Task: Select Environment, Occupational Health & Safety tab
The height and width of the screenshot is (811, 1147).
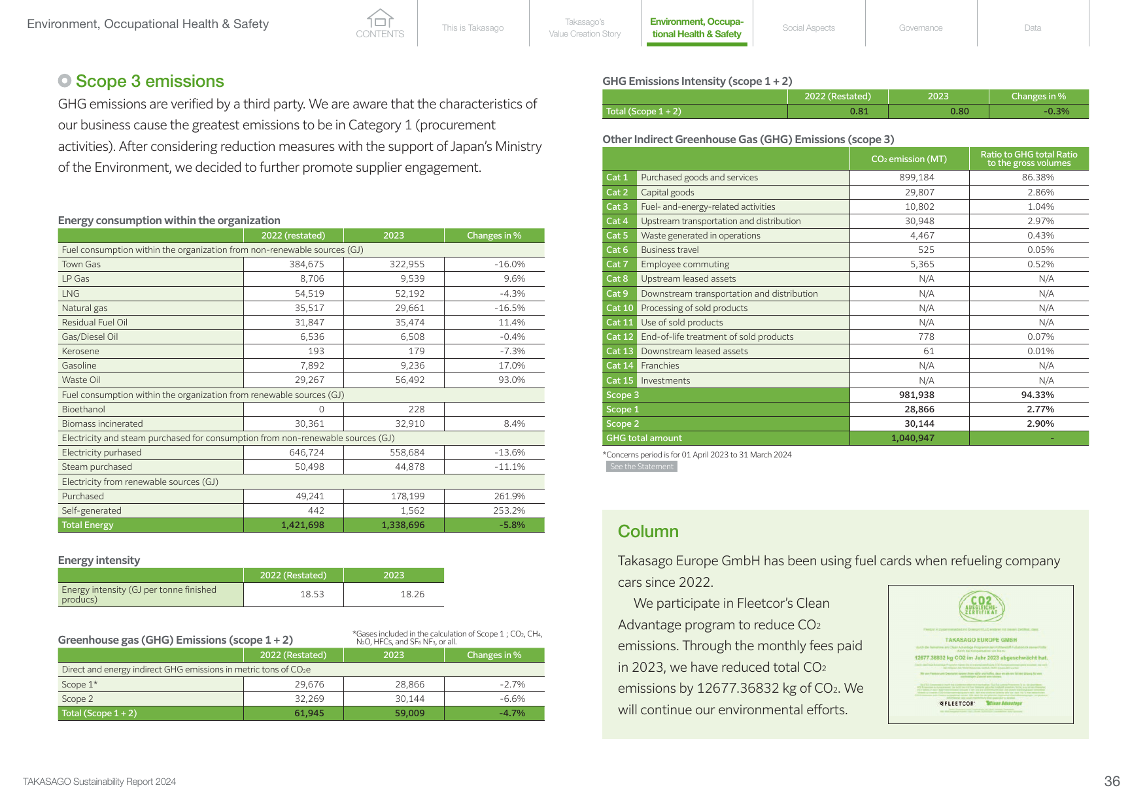Action: tap(696, 27)
